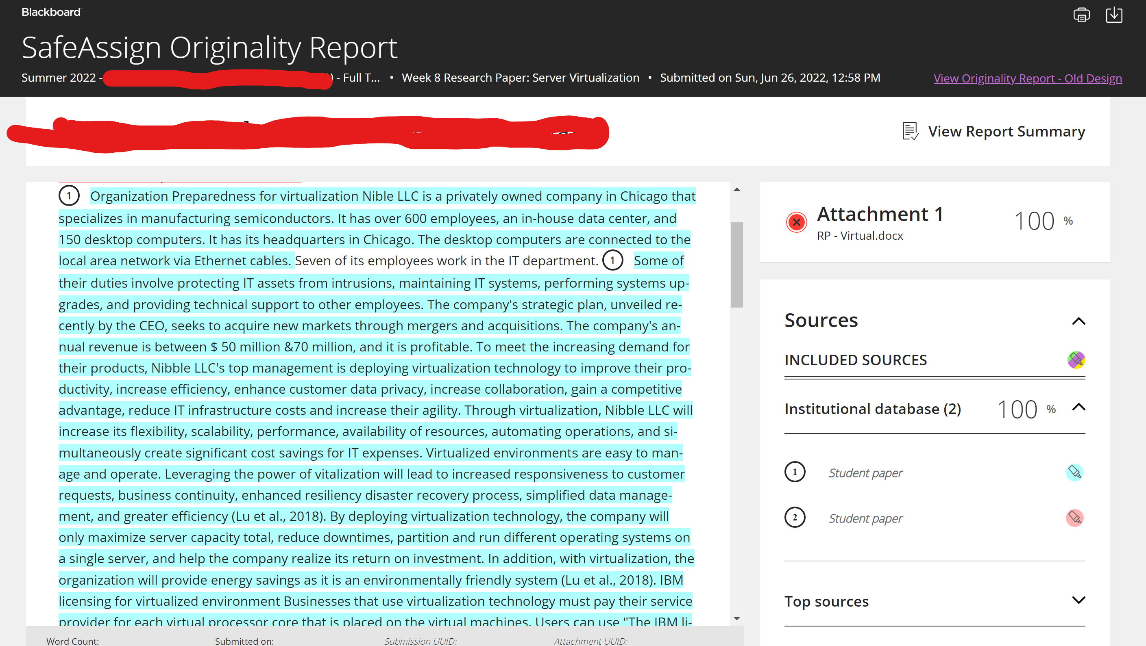
Task: Click the red X icon beside Attachment 1
Action: pyautogui.click(x=796, y=222)
